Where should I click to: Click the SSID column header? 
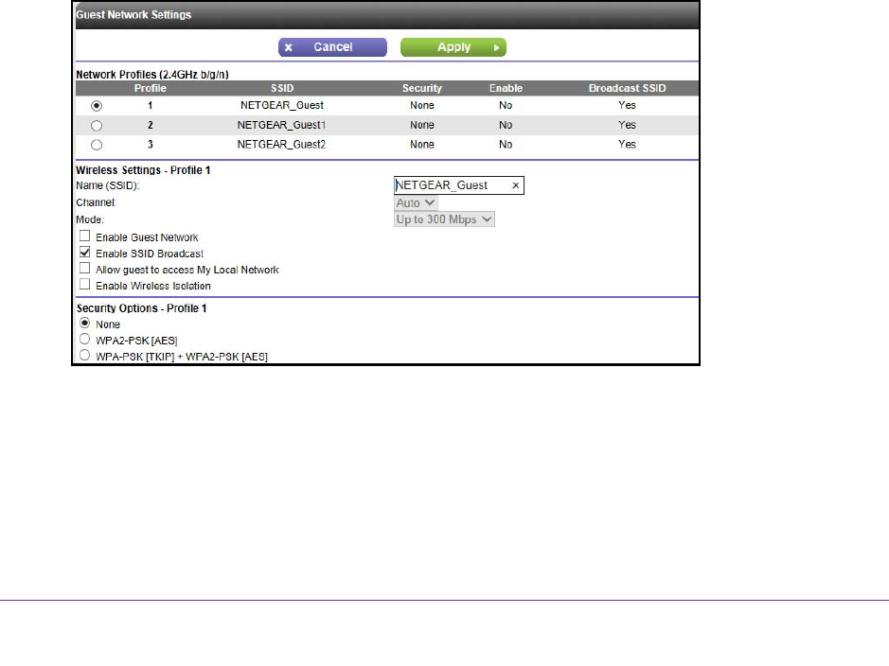[x=282, y=88]
